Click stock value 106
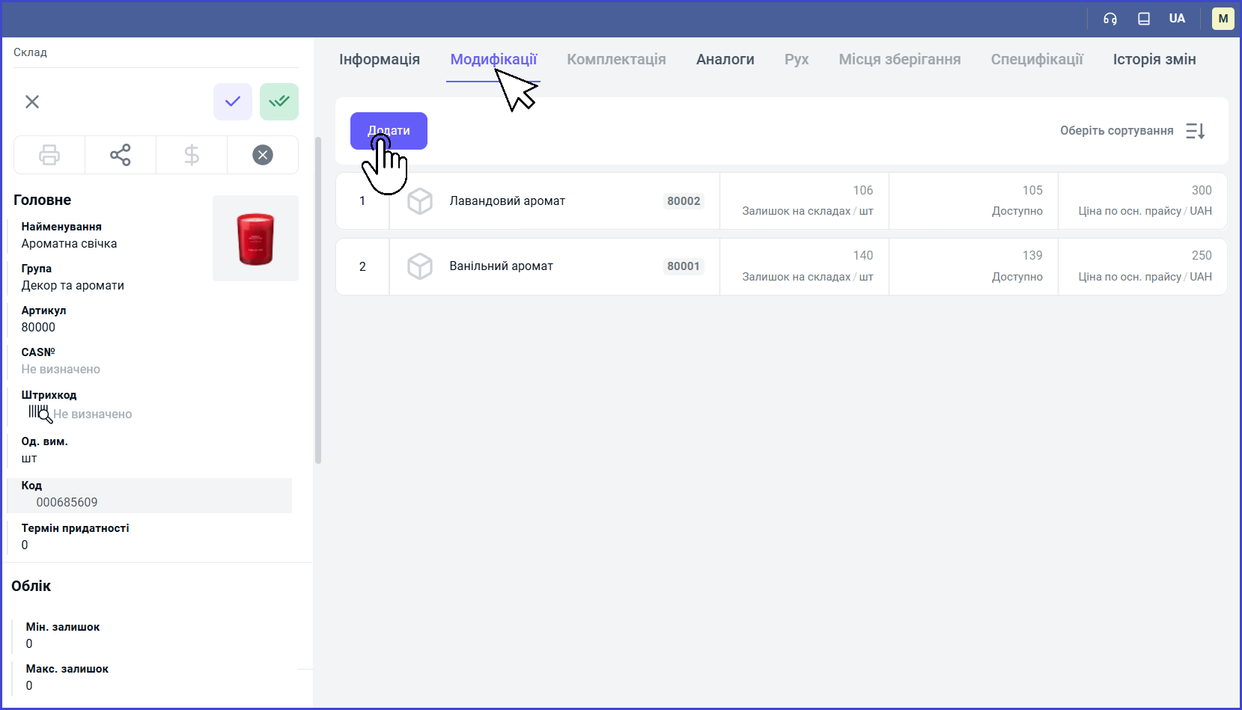The width and height of the screenshot is (1242, 710). pos(862,190)
